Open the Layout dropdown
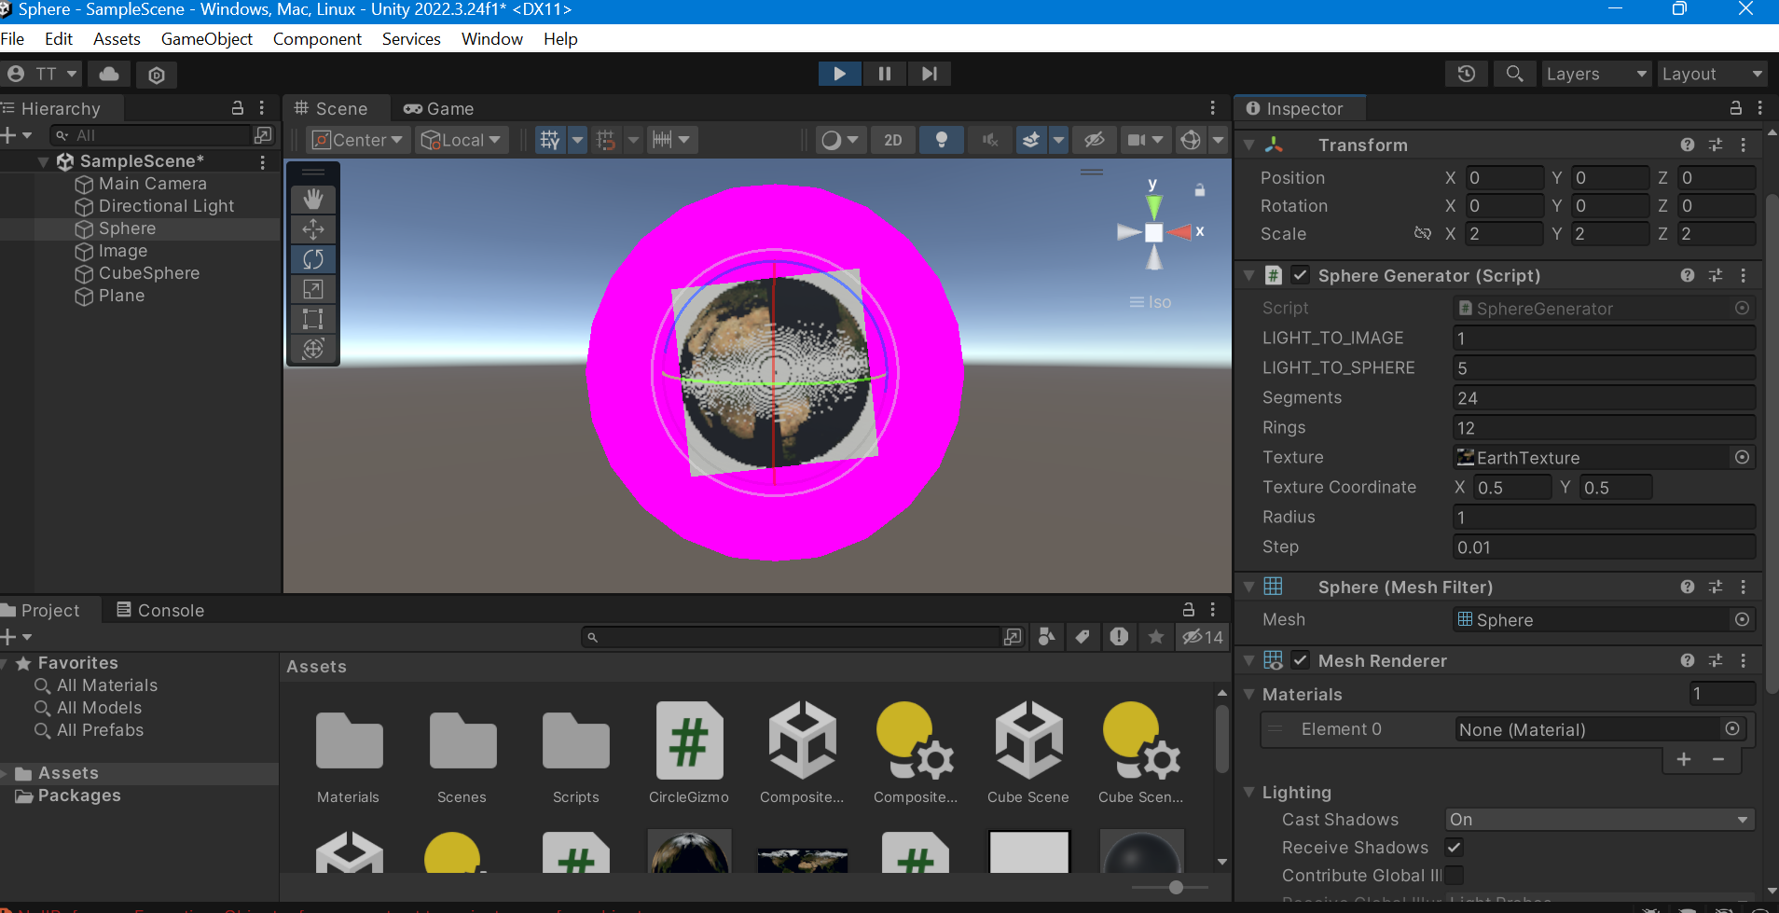Image resolution: width=1779 pixels, height=913 pixels. coord(1713,74)
